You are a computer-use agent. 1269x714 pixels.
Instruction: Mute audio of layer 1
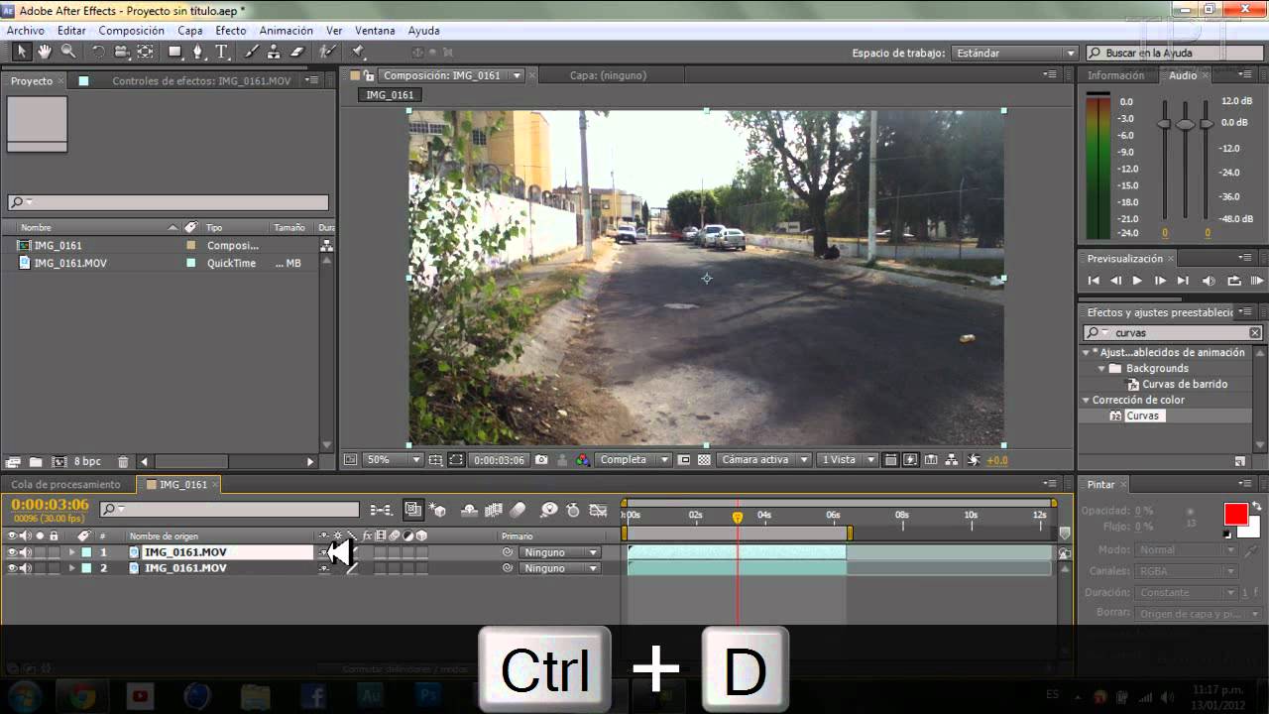[x=26, y=552]
